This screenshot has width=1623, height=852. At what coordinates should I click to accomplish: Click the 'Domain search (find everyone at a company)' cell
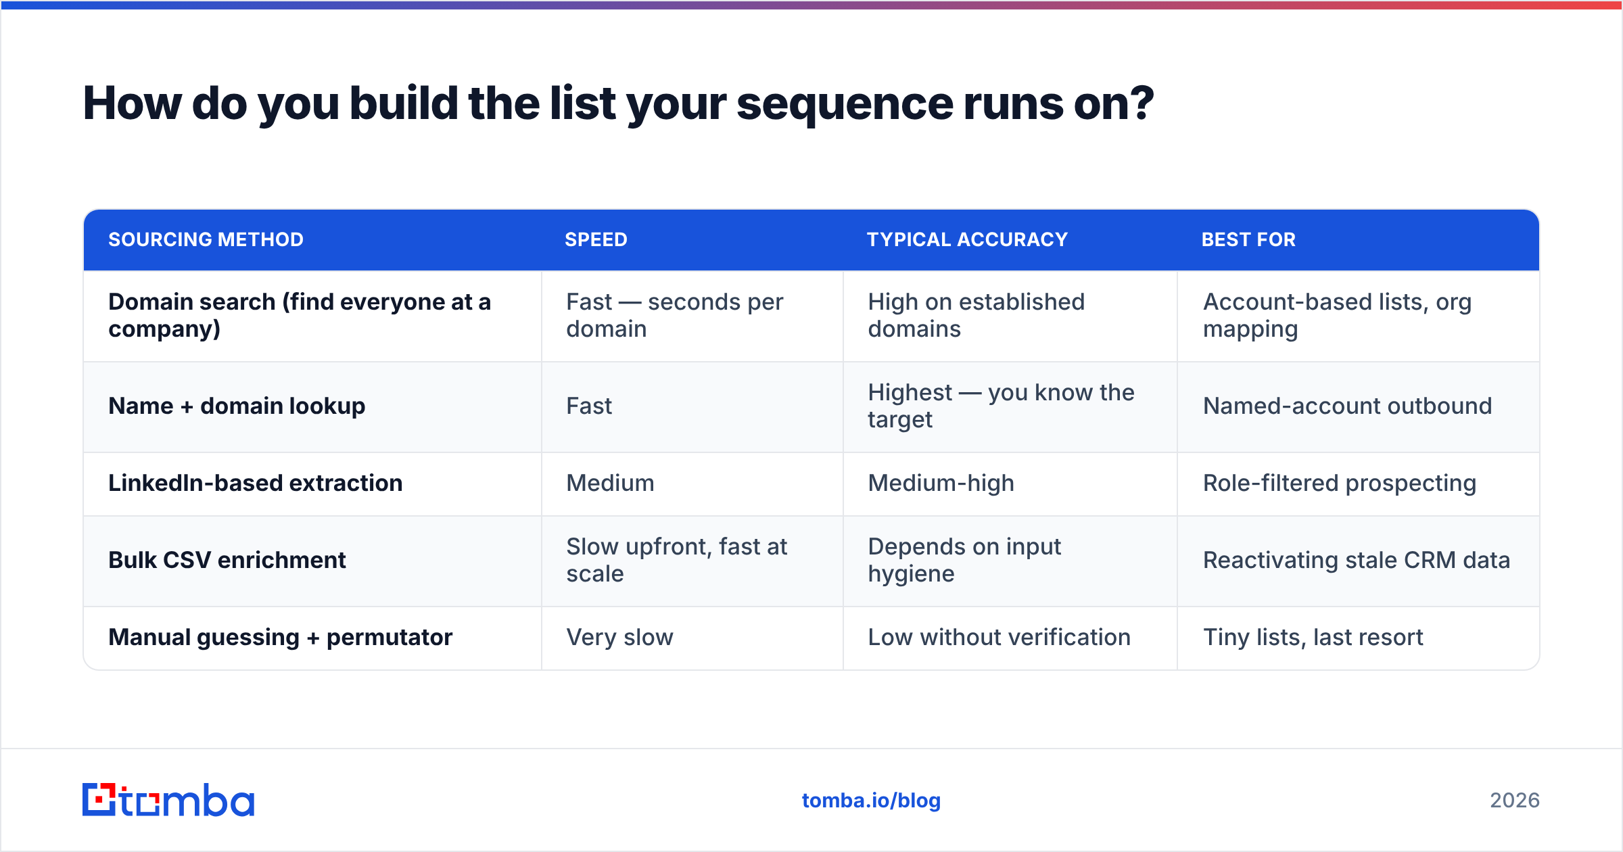(312, 316)
